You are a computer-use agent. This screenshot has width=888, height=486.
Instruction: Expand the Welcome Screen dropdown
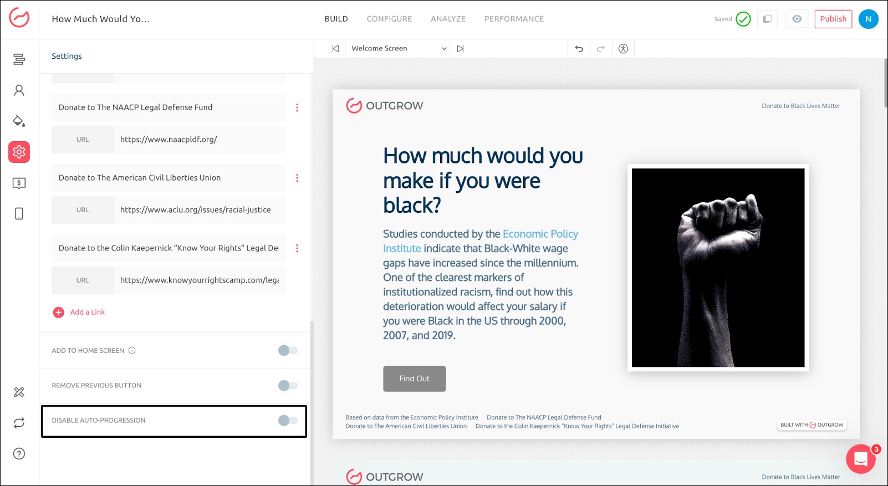click(398, 49)
